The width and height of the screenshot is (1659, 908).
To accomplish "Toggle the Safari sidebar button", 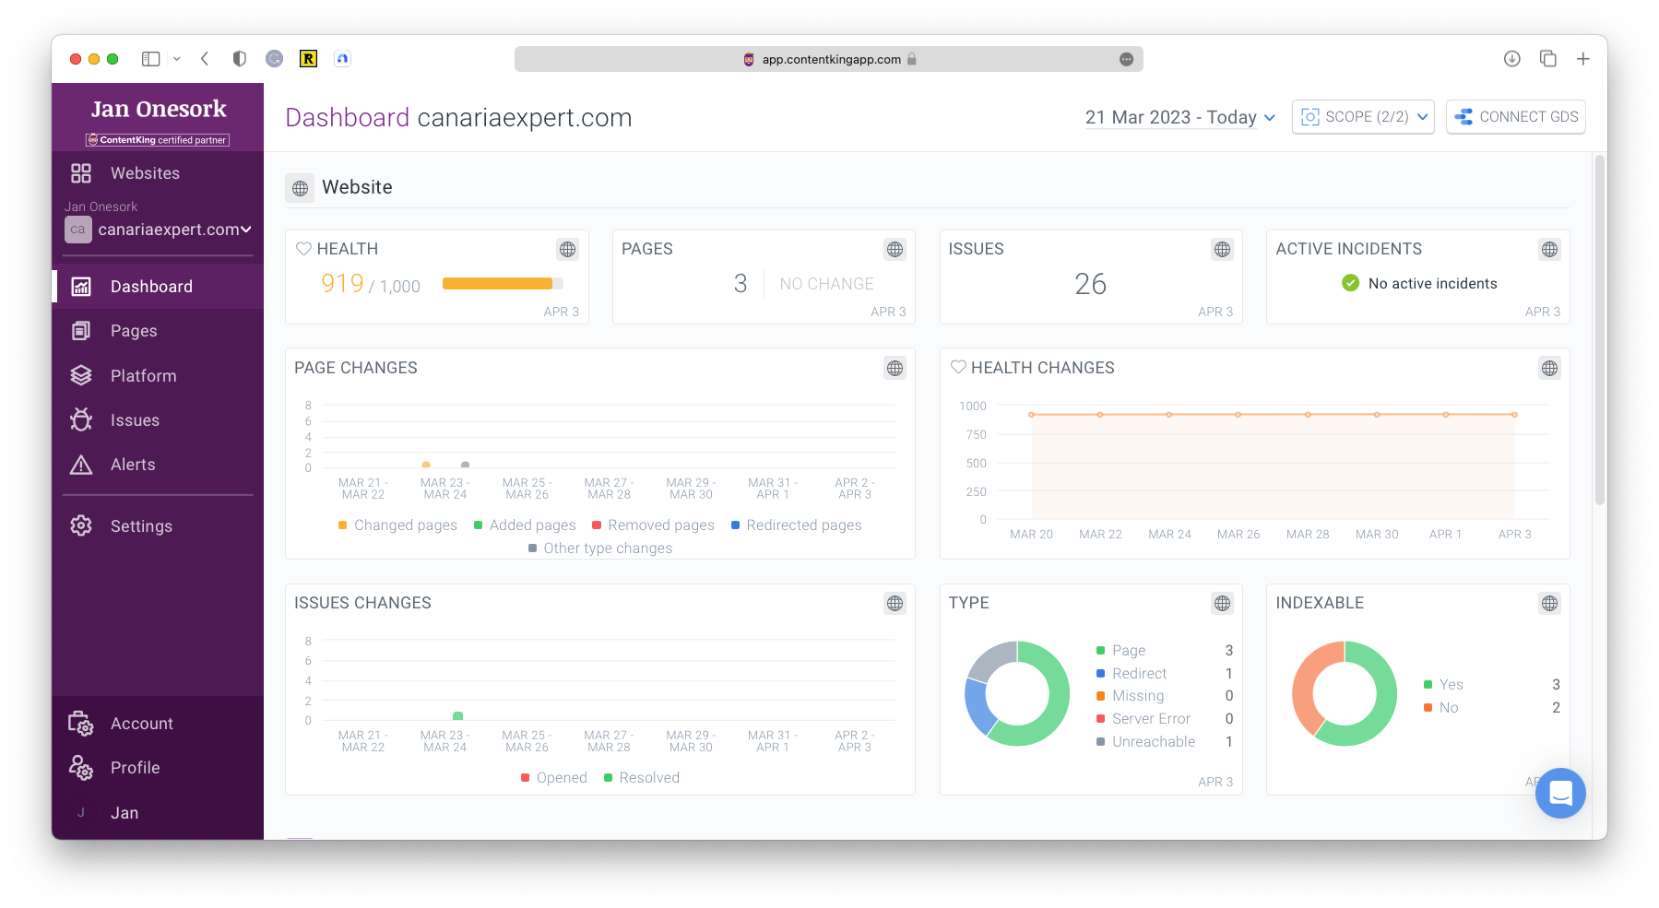I will pos(151,59).
